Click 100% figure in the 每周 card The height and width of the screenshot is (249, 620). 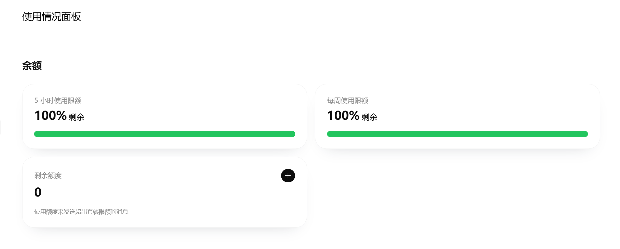click(343, 116)
